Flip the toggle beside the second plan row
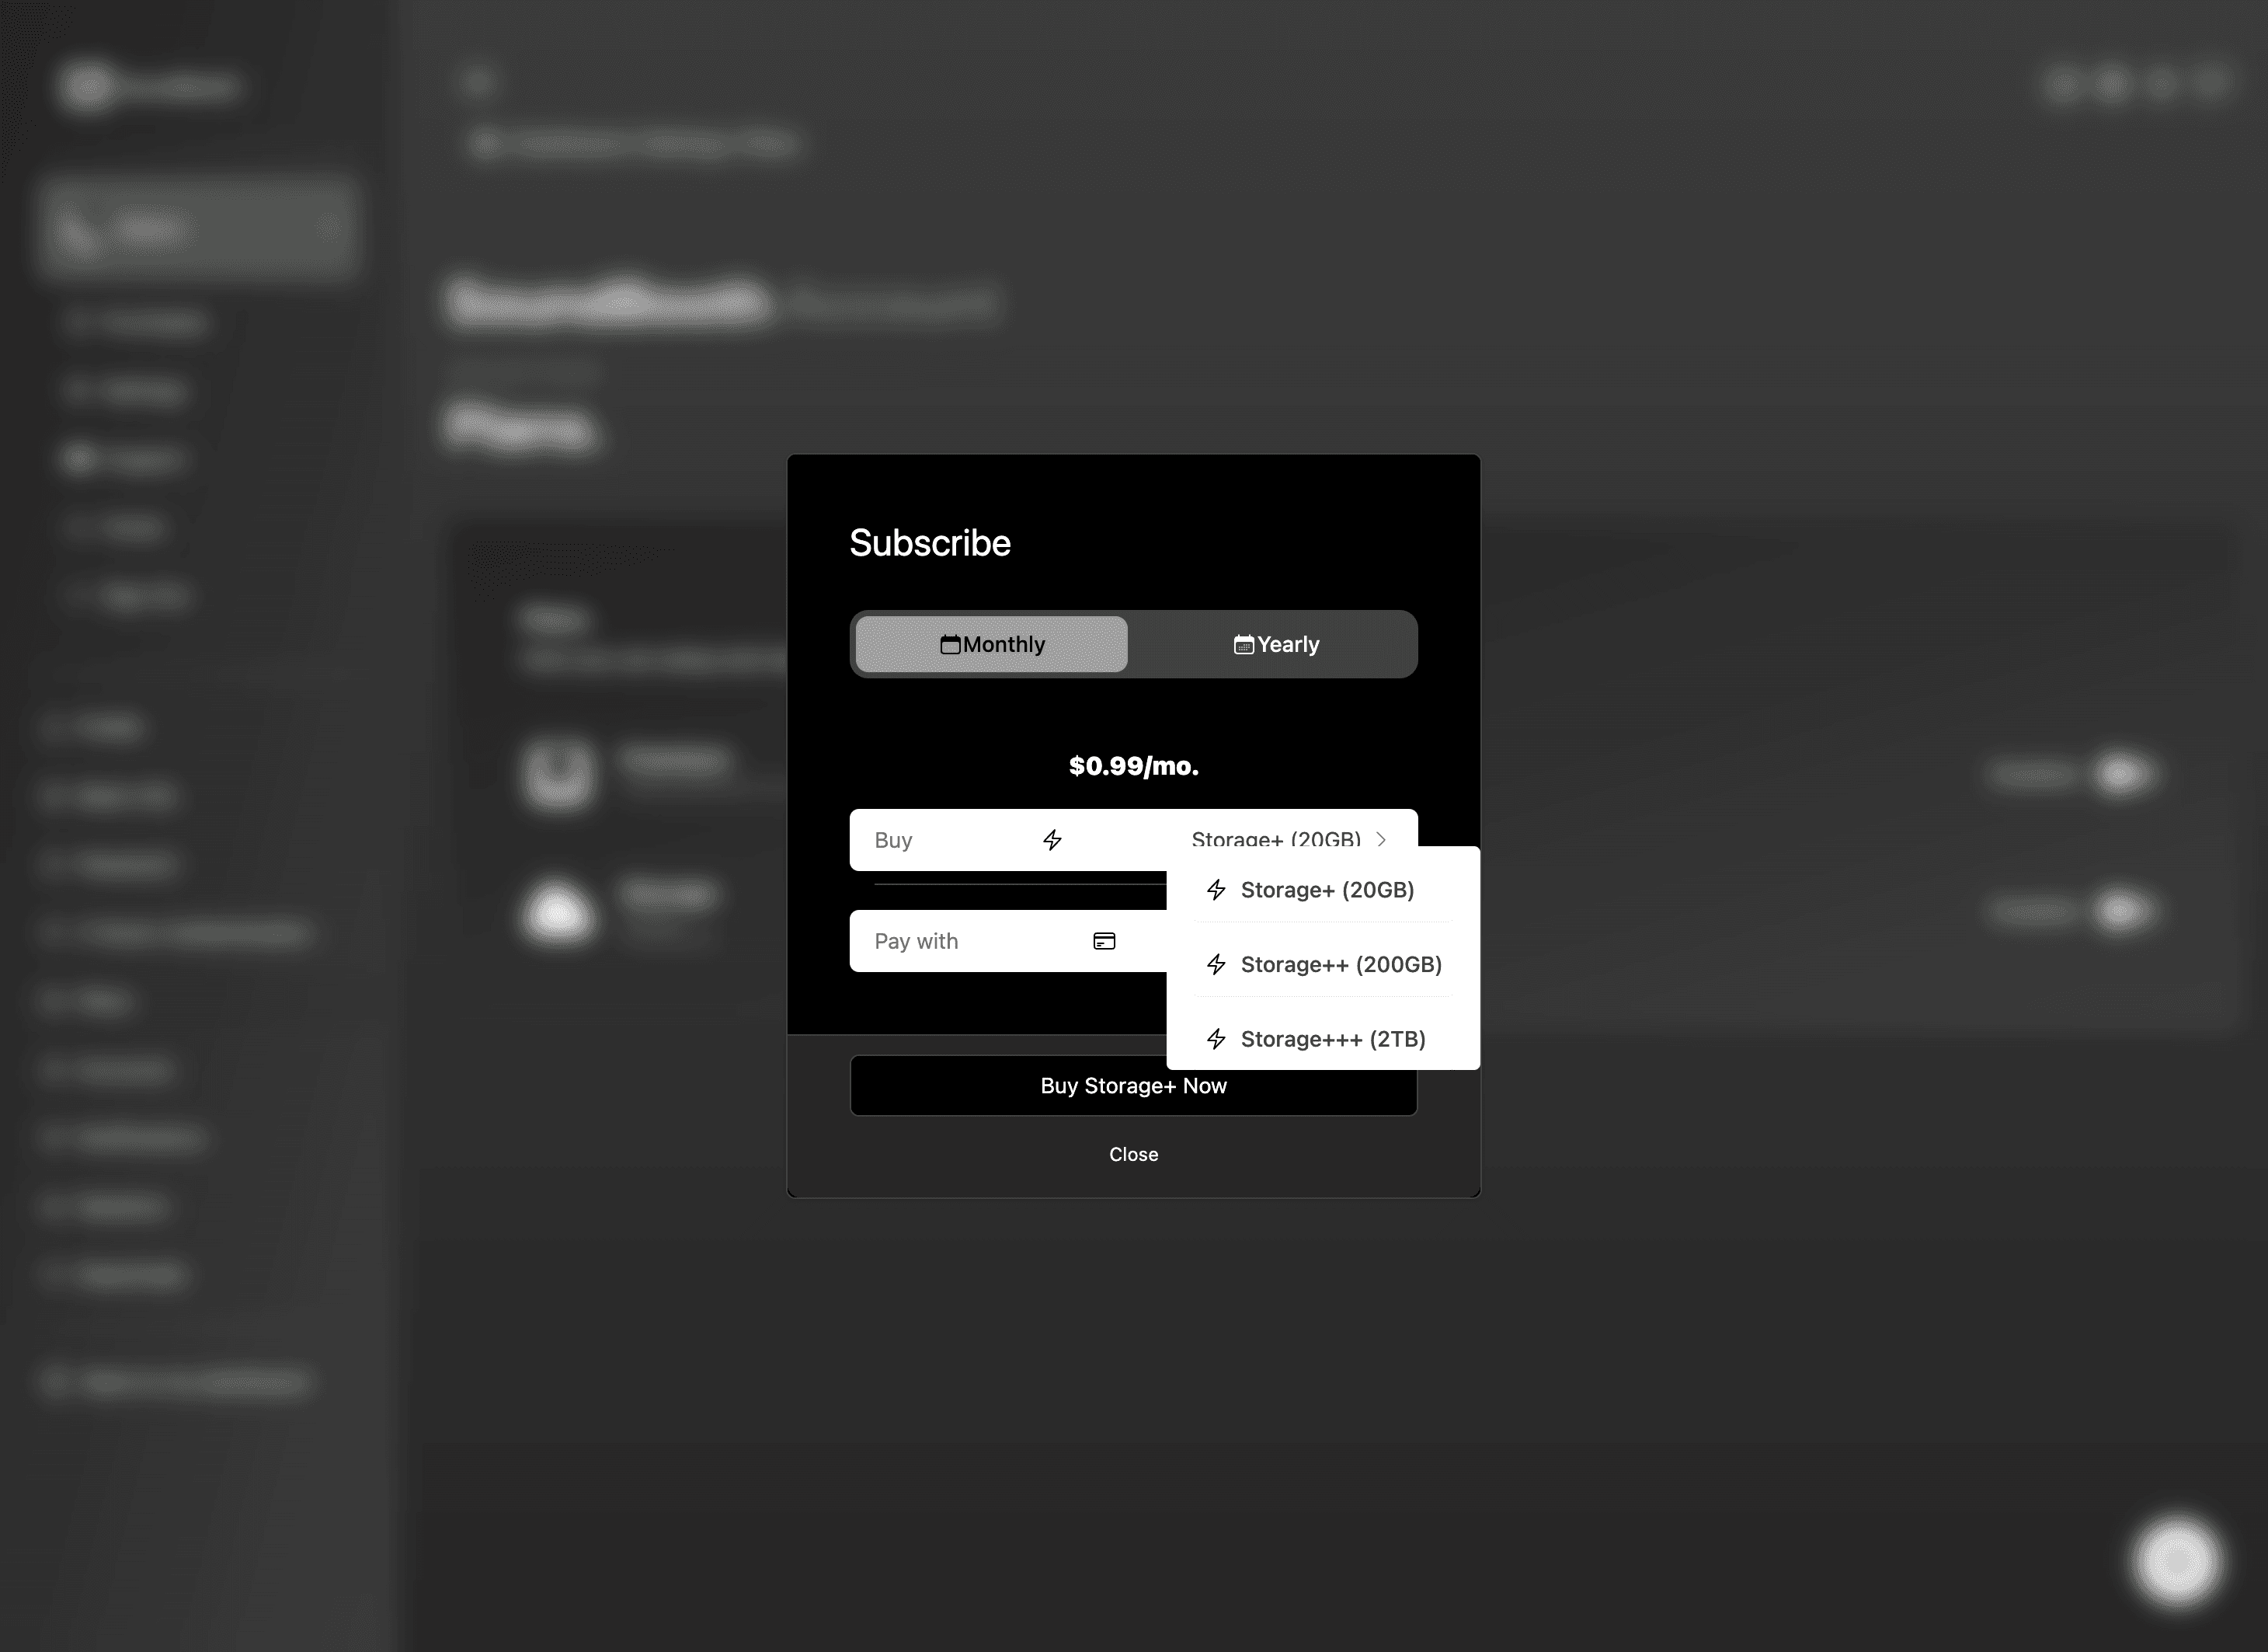 point(2120,911)
